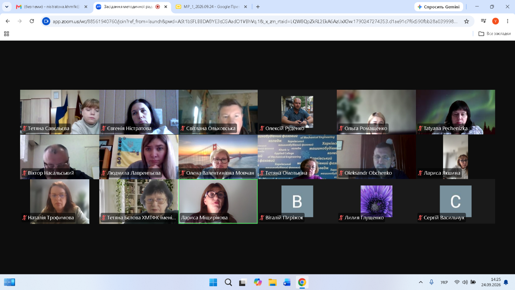This screenshot has width=515, height=290.
Task: Open Все закладки bookmarks folder
Action: click(494, 34)
